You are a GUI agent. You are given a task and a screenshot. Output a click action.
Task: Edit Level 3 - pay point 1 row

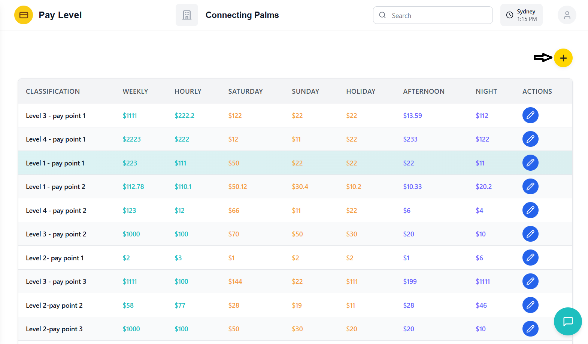pyautogui.click(x=530, y=115)
